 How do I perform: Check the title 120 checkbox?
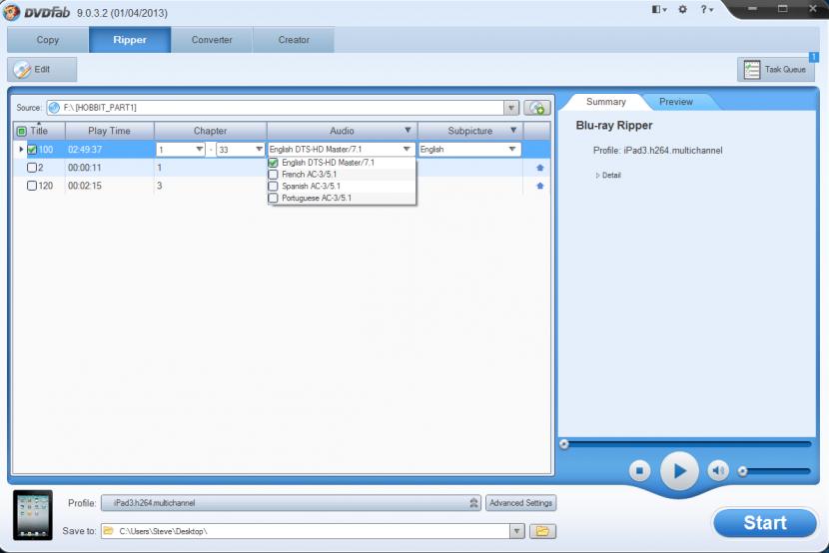click(x=32, y=186)
